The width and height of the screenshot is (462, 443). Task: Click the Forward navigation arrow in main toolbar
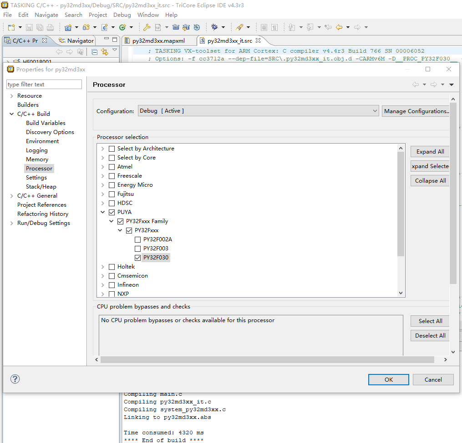pos(357,27)
